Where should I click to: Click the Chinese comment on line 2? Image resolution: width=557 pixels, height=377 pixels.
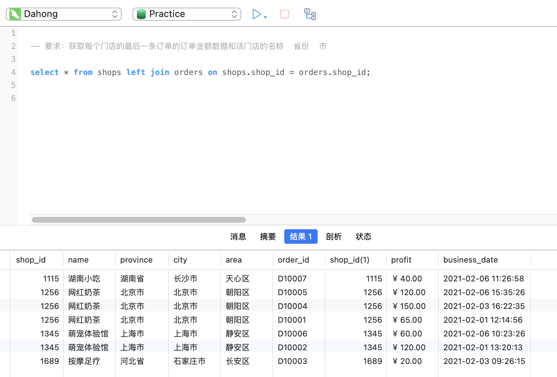(x=179, y=46)
